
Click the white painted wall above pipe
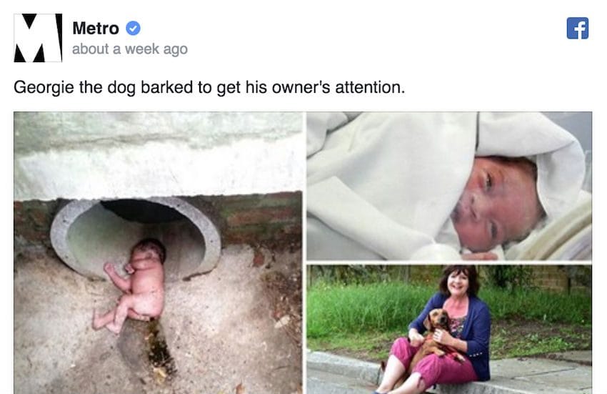click(158, 155)
